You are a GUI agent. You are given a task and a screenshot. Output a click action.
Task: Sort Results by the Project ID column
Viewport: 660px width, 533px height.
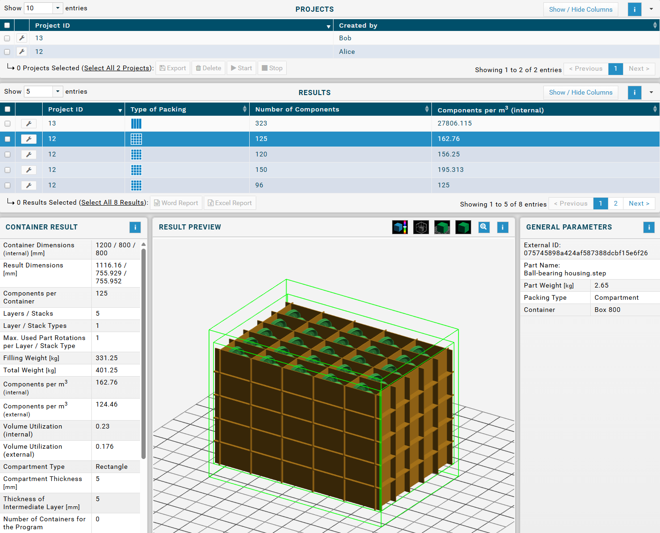(x=83, y=109)
